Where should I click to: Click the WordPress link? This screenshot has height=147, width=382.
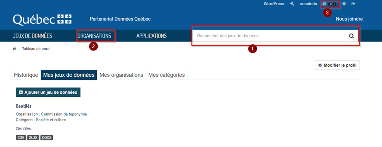274,4
